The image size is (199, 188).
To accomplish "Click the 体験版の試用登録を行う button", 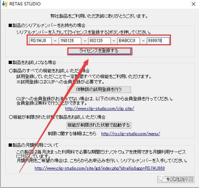I will tap(99, 90).
